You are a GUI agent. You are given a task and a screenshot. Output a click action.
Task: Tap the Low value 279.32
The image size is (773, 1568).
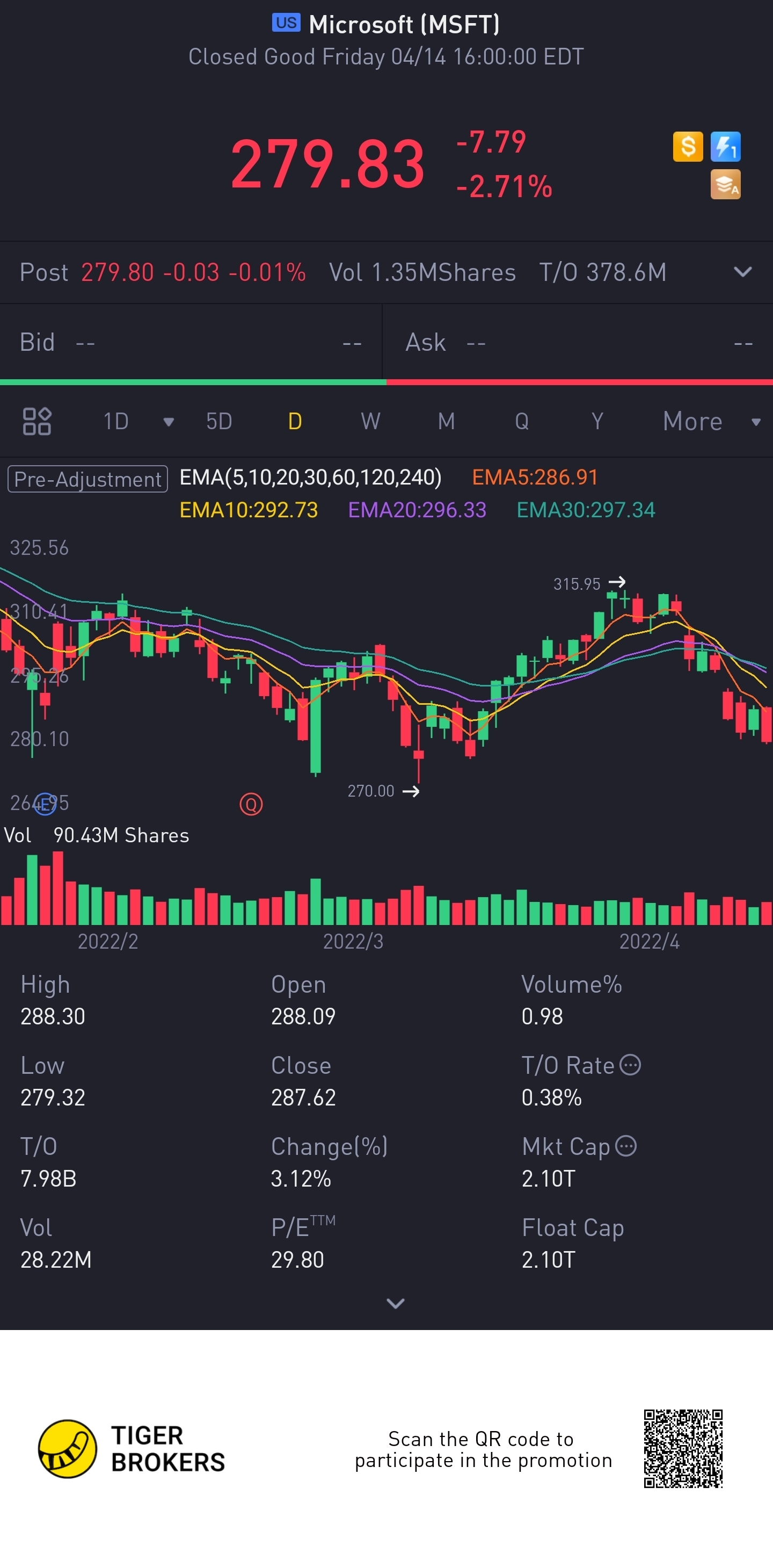pyautogui.click(x=53, y=1097)
